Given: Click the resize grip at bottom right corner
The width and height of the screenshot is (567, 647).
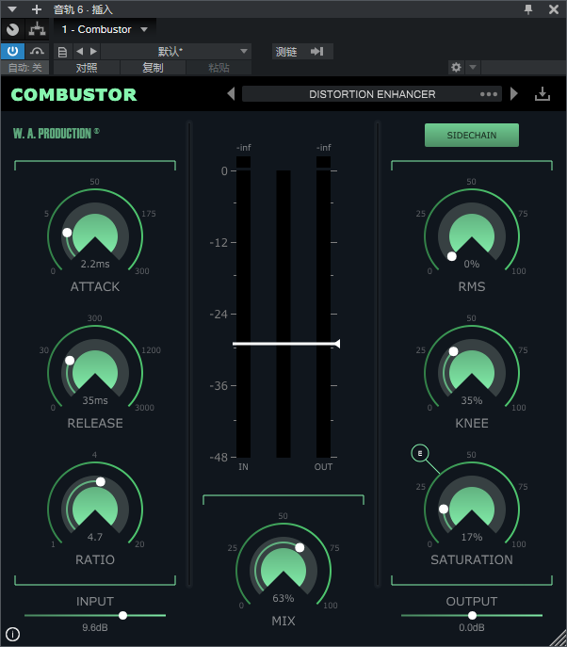Looking at the screenshot, I should 559,639.
